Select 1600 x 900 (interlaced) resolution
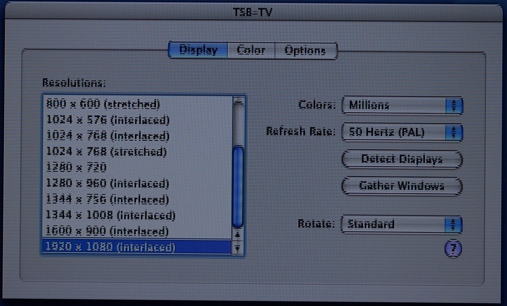This screenshot has height=306, width=507. (x=137, y=231)
